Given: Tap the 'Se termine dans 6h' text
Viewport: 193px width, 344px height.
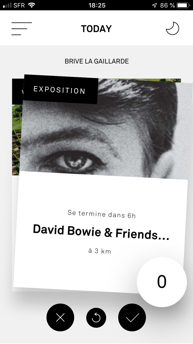Looking at the screenshot, I should 102,214.
